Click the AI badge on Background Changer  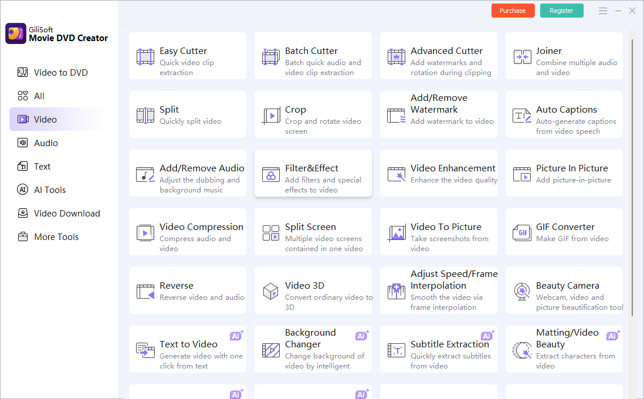(x=362, y=335)
